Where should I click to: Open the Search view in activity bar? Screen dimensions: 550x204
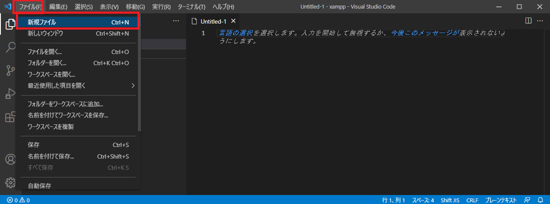point(10,48)
